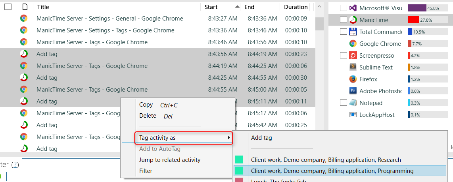This screenshot has height=182, width=453.
Task: Expand Tag activity as submenu arrow
Action: click(x=229, y=138)
